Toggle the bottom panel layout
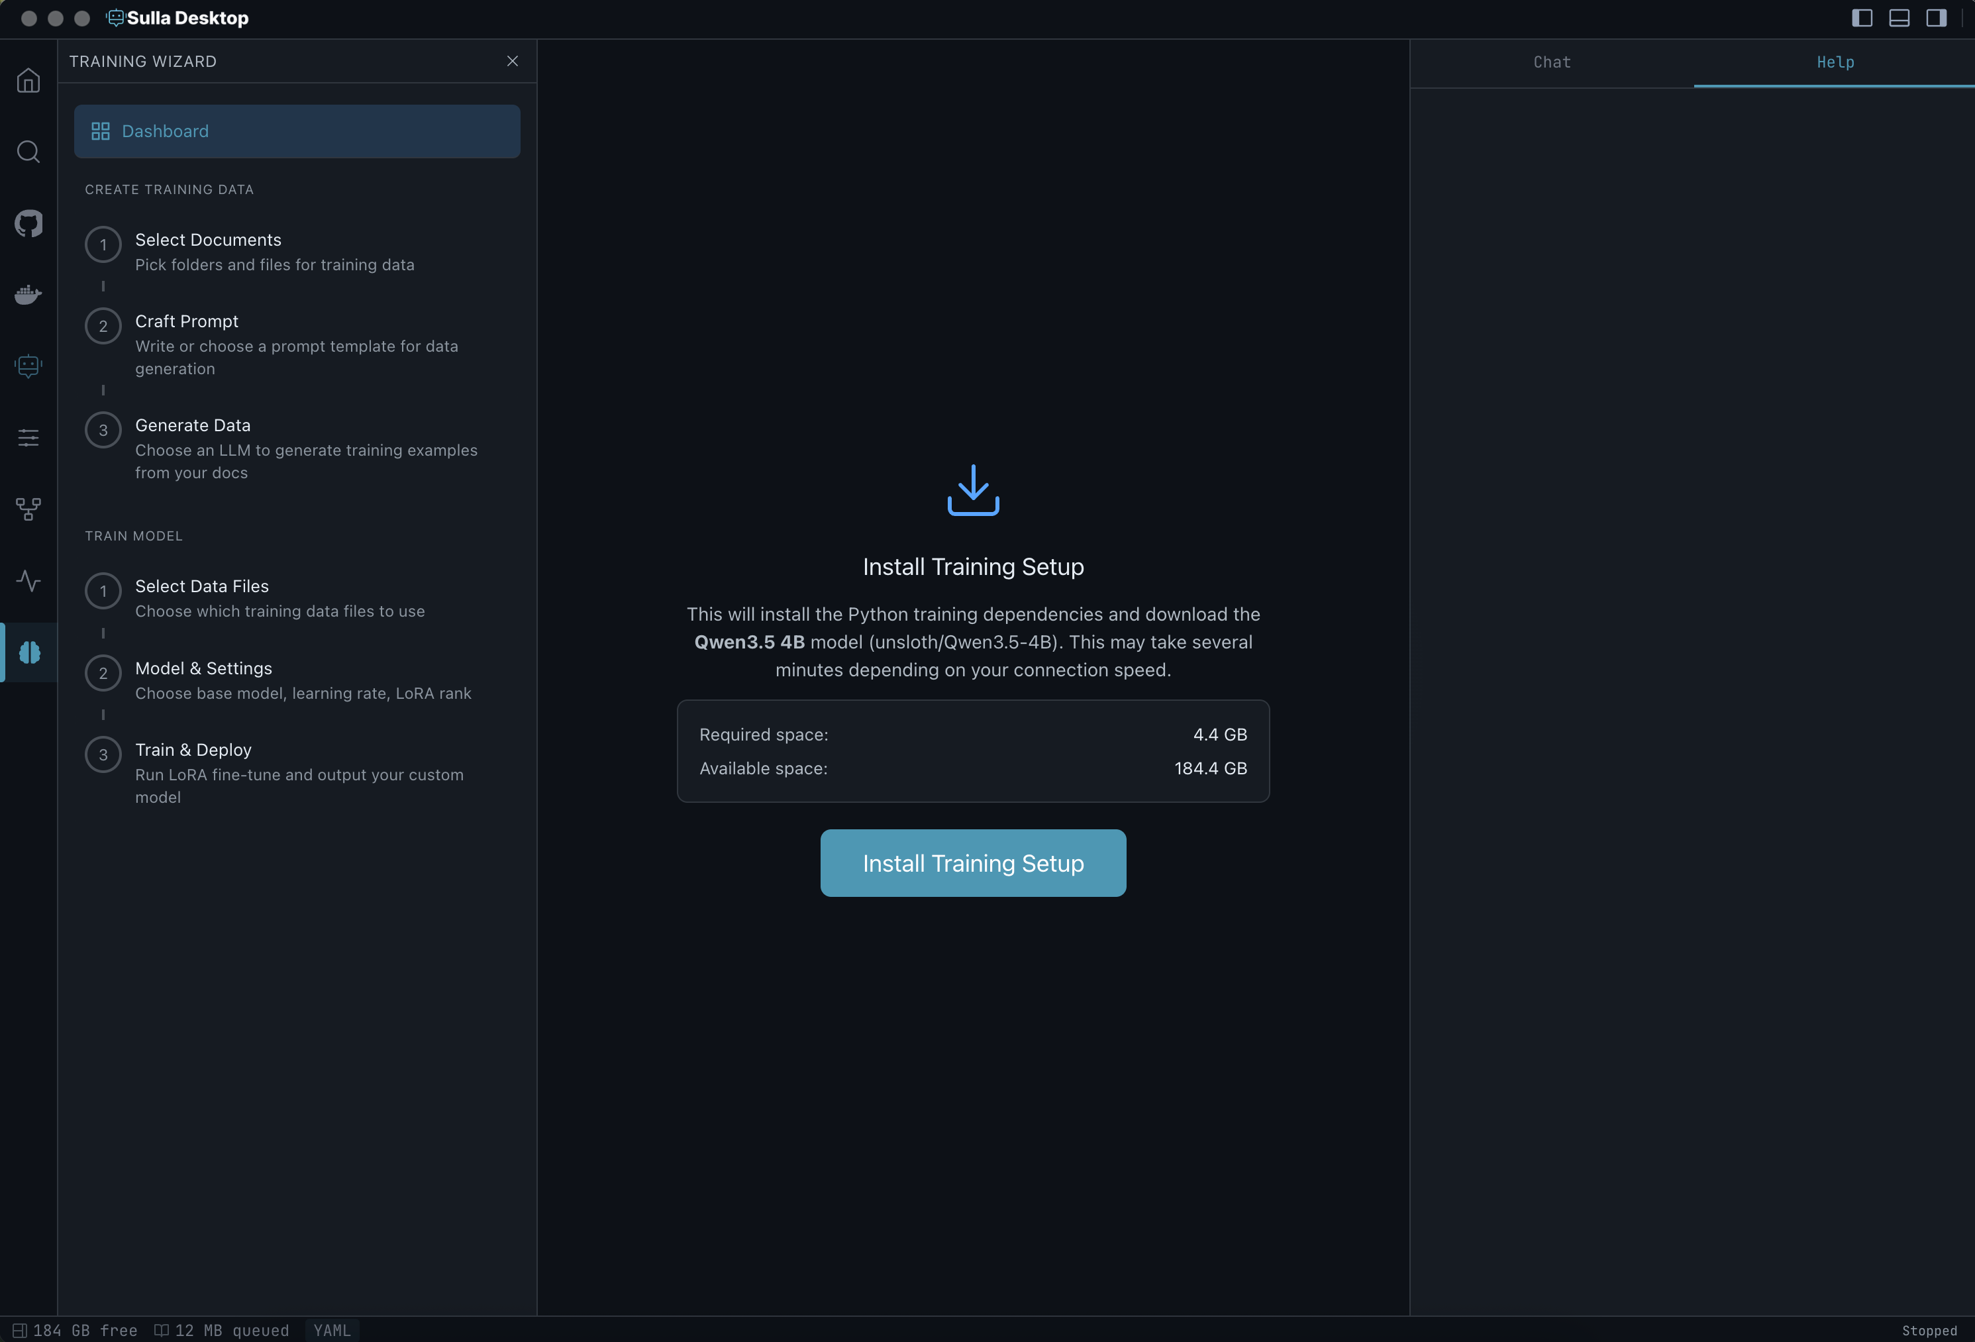 [1899, 18]
